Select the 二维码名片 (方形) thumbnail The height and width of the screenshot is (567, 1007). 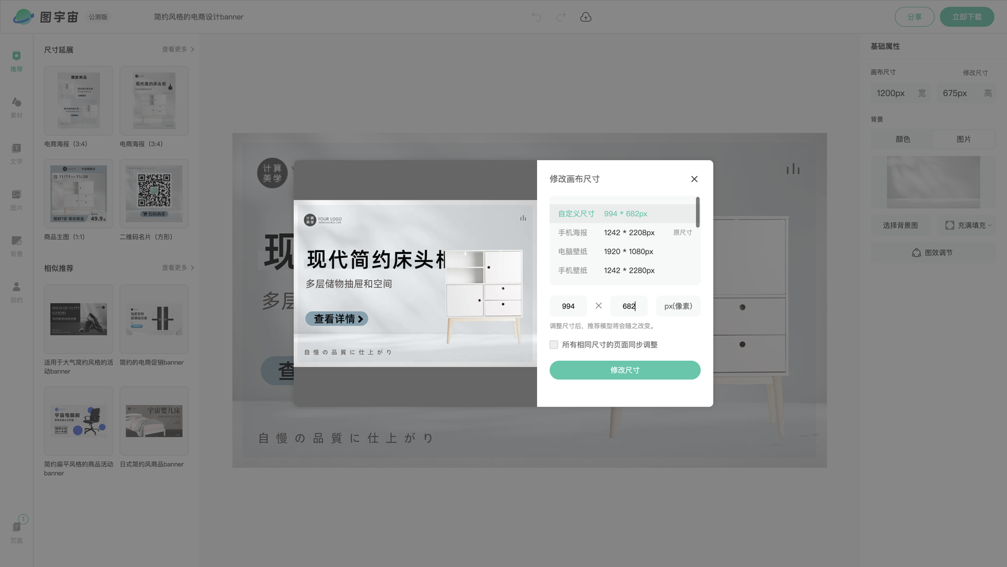154,193
